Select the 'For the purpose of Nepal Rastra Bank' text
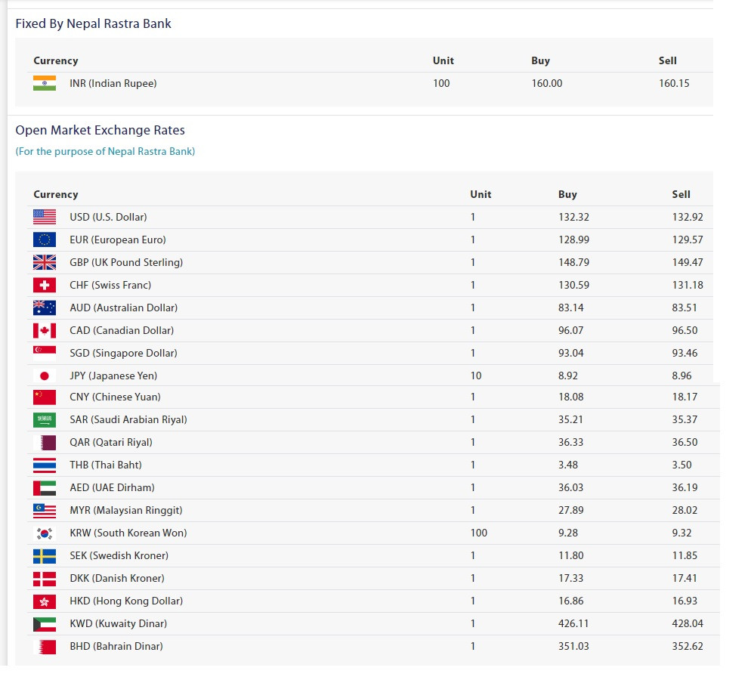 click(x=105, y=151)
